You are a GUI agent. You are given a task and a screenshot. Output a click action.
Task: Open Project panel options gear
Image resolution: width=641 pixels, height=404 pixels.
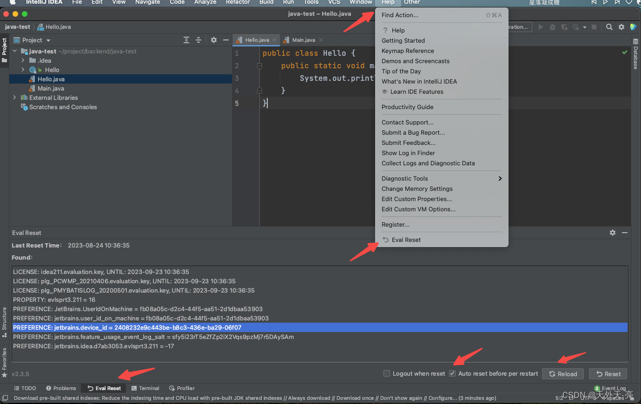pos(214,40)
